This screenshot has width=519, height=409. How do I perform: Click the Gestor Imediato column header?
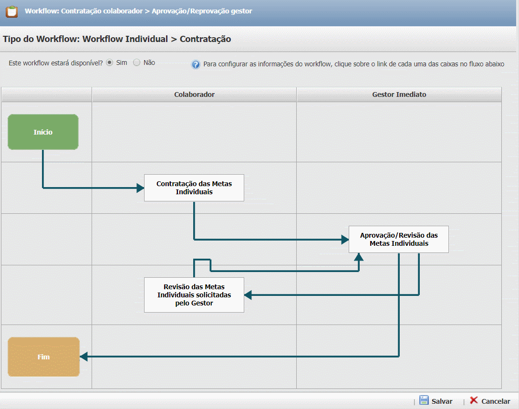click(x=399, y=94)
